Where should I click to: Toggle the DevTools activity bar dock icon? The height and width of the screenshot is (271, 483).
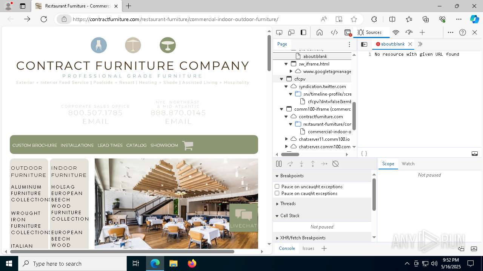(x=303, y=32)
